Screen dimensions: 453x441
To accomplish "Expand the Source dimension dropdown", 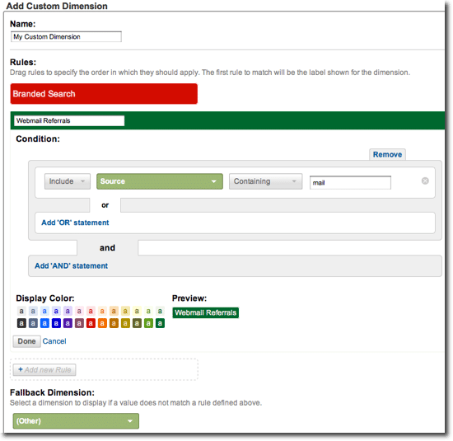I will click(160, 181).
